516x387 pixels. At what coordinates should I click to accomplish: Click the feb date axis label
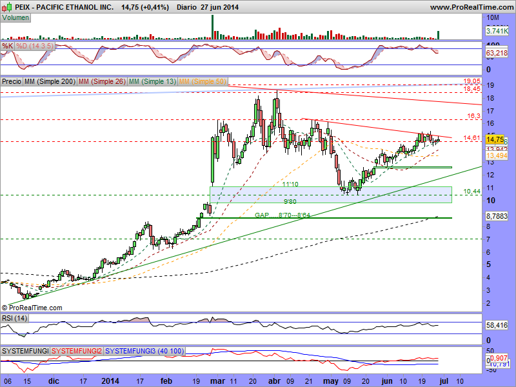(166, 381)
